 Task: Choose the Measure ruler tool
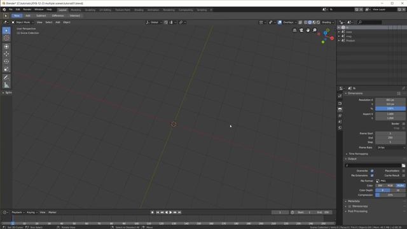click(x=6, y=85)
